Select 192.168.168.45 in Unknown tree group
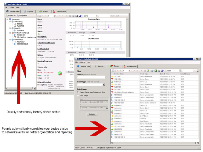 23,44
